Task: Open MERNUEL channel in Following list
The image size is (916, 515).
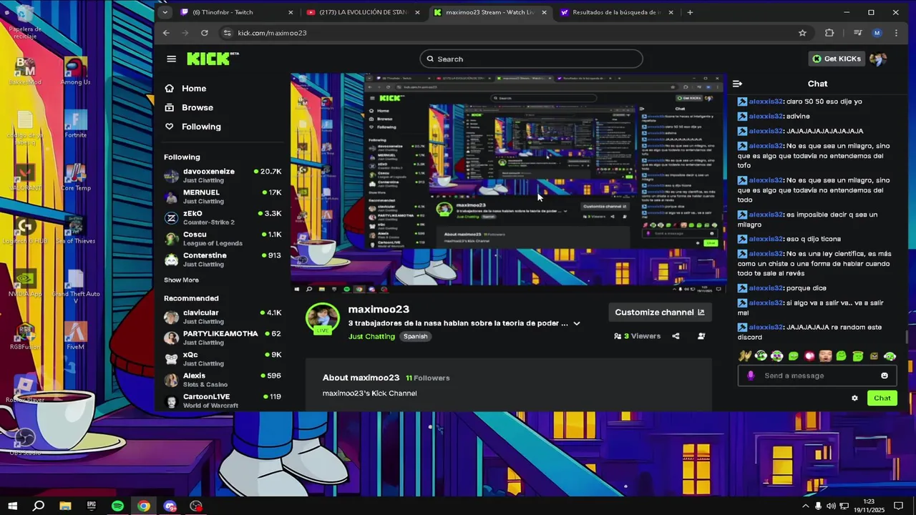Action: (x=223, y=197)
